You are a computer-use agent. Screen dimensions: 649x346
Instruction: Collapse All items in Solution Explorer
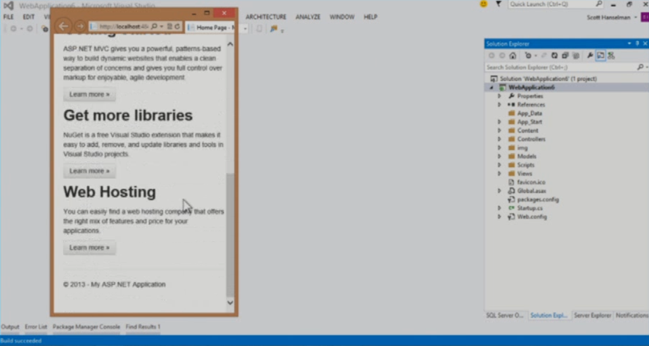565,56
